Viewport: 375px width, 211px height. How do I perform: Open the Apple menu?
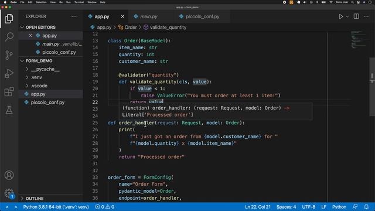pyautogui.click(x=5, y=2)
